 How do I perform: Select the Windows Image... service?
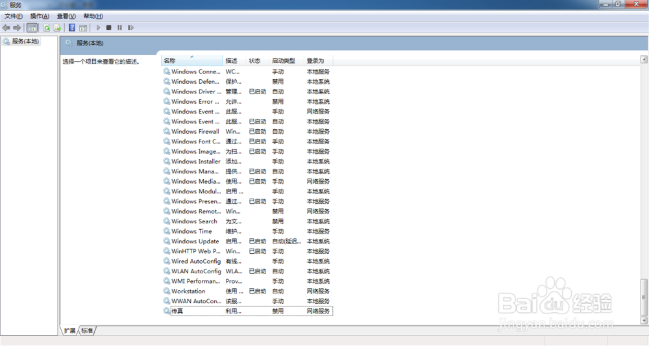point(247,151)
